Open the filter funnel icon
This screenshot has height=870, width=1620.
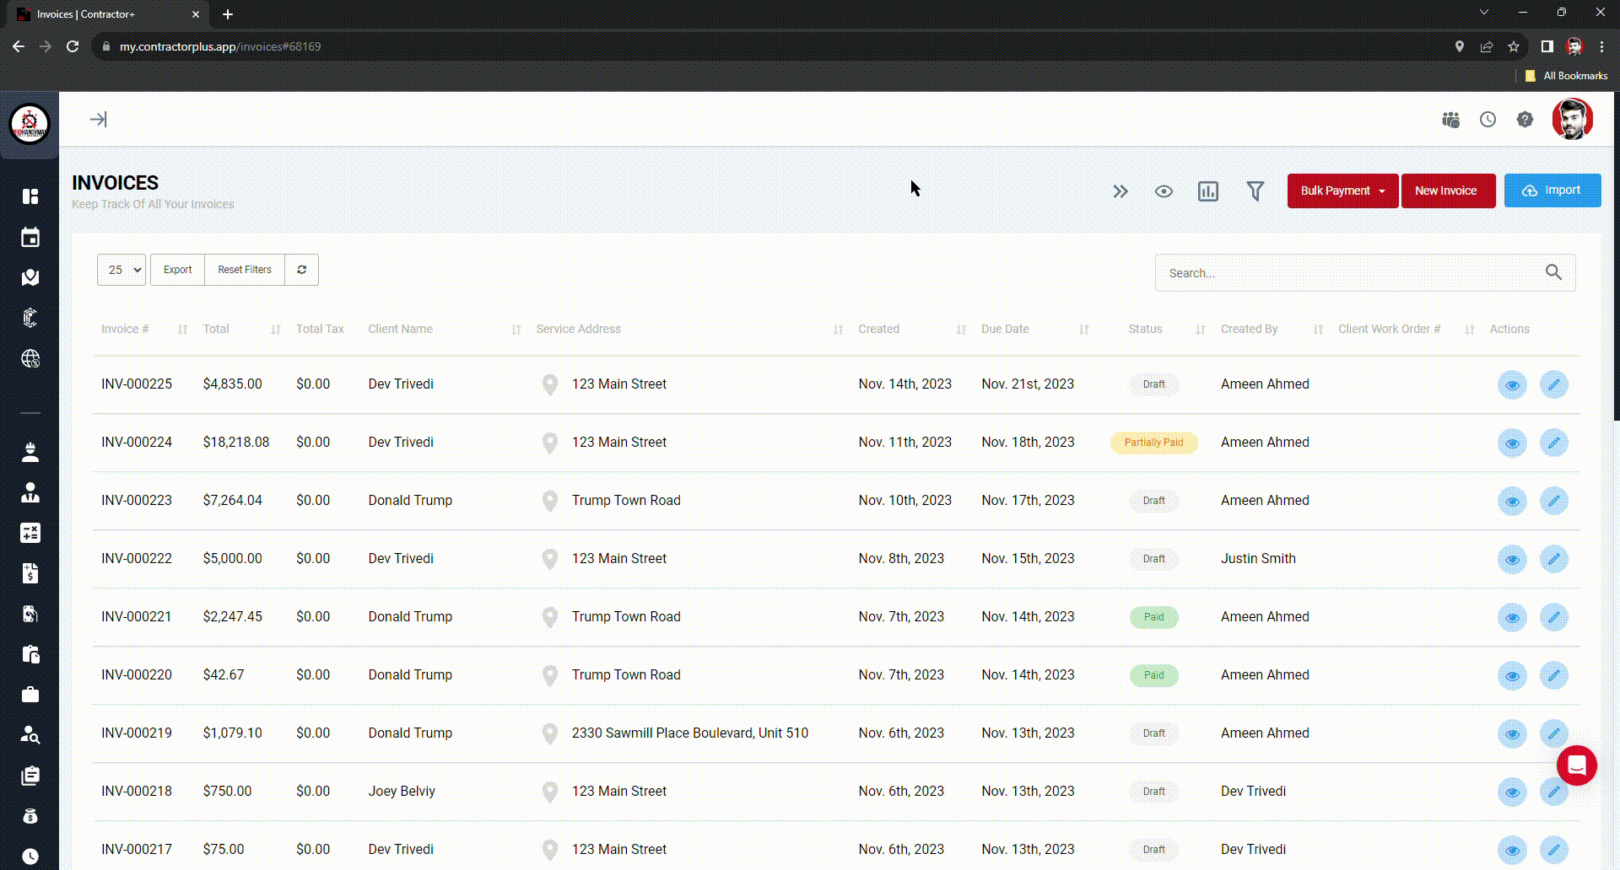(x=1255, y=191)
